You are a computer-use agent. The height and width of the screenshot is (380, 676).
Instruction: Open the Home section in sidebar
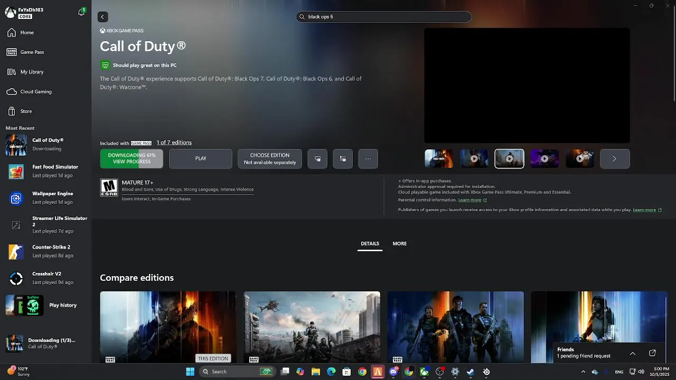[45, 33]
